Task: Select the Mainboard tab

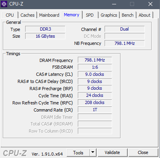Action: [x=49, y=15]
